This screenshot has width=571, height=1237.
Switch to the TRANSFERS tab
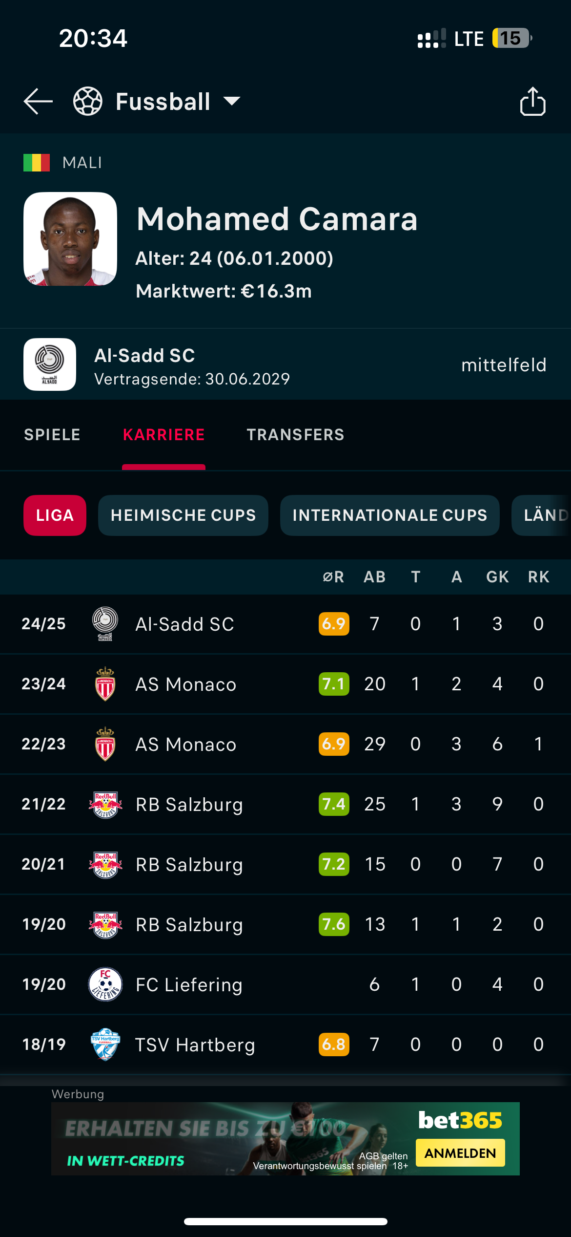click(295, 435)
